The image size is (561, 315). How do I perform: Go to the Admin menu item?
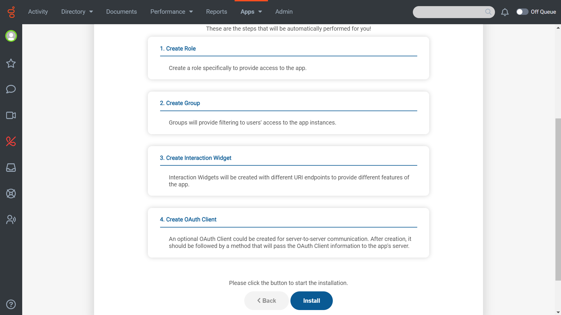pyautogui.click(x=284, y=12)
